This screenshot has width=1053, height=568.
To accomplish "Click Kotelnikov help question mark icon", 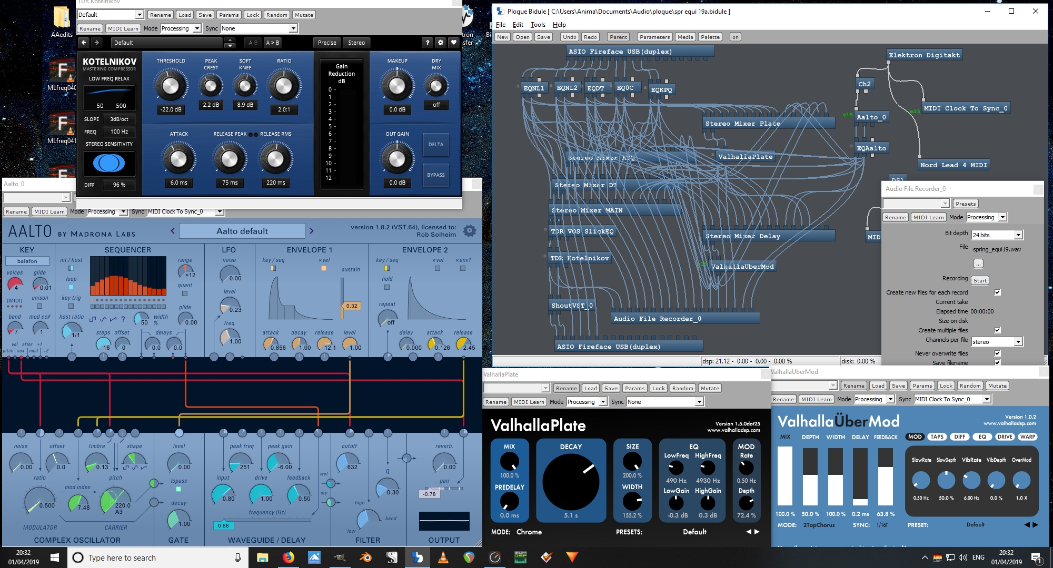I will pos(428,43).
